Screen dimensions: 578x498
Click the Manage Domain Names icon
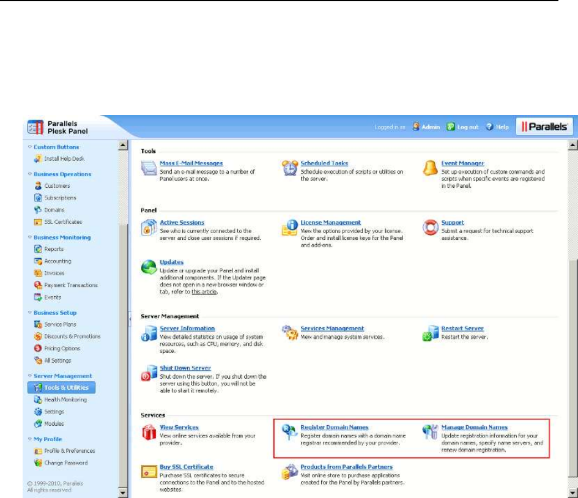click(430, 432)
